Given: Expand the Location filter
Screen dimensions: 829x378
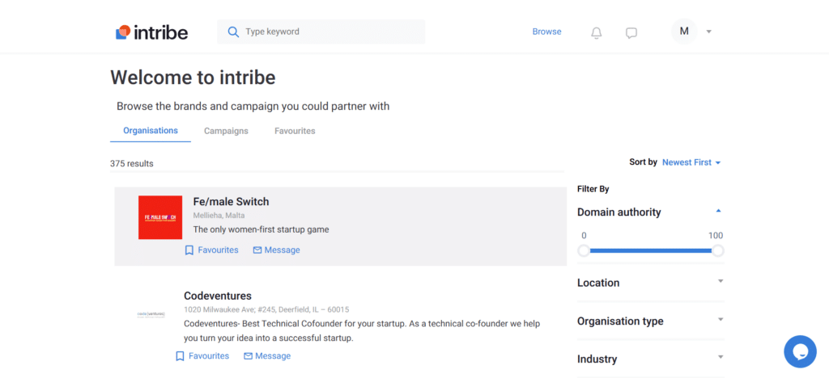Looking at the screenshot, I should [x=720, y=282].
